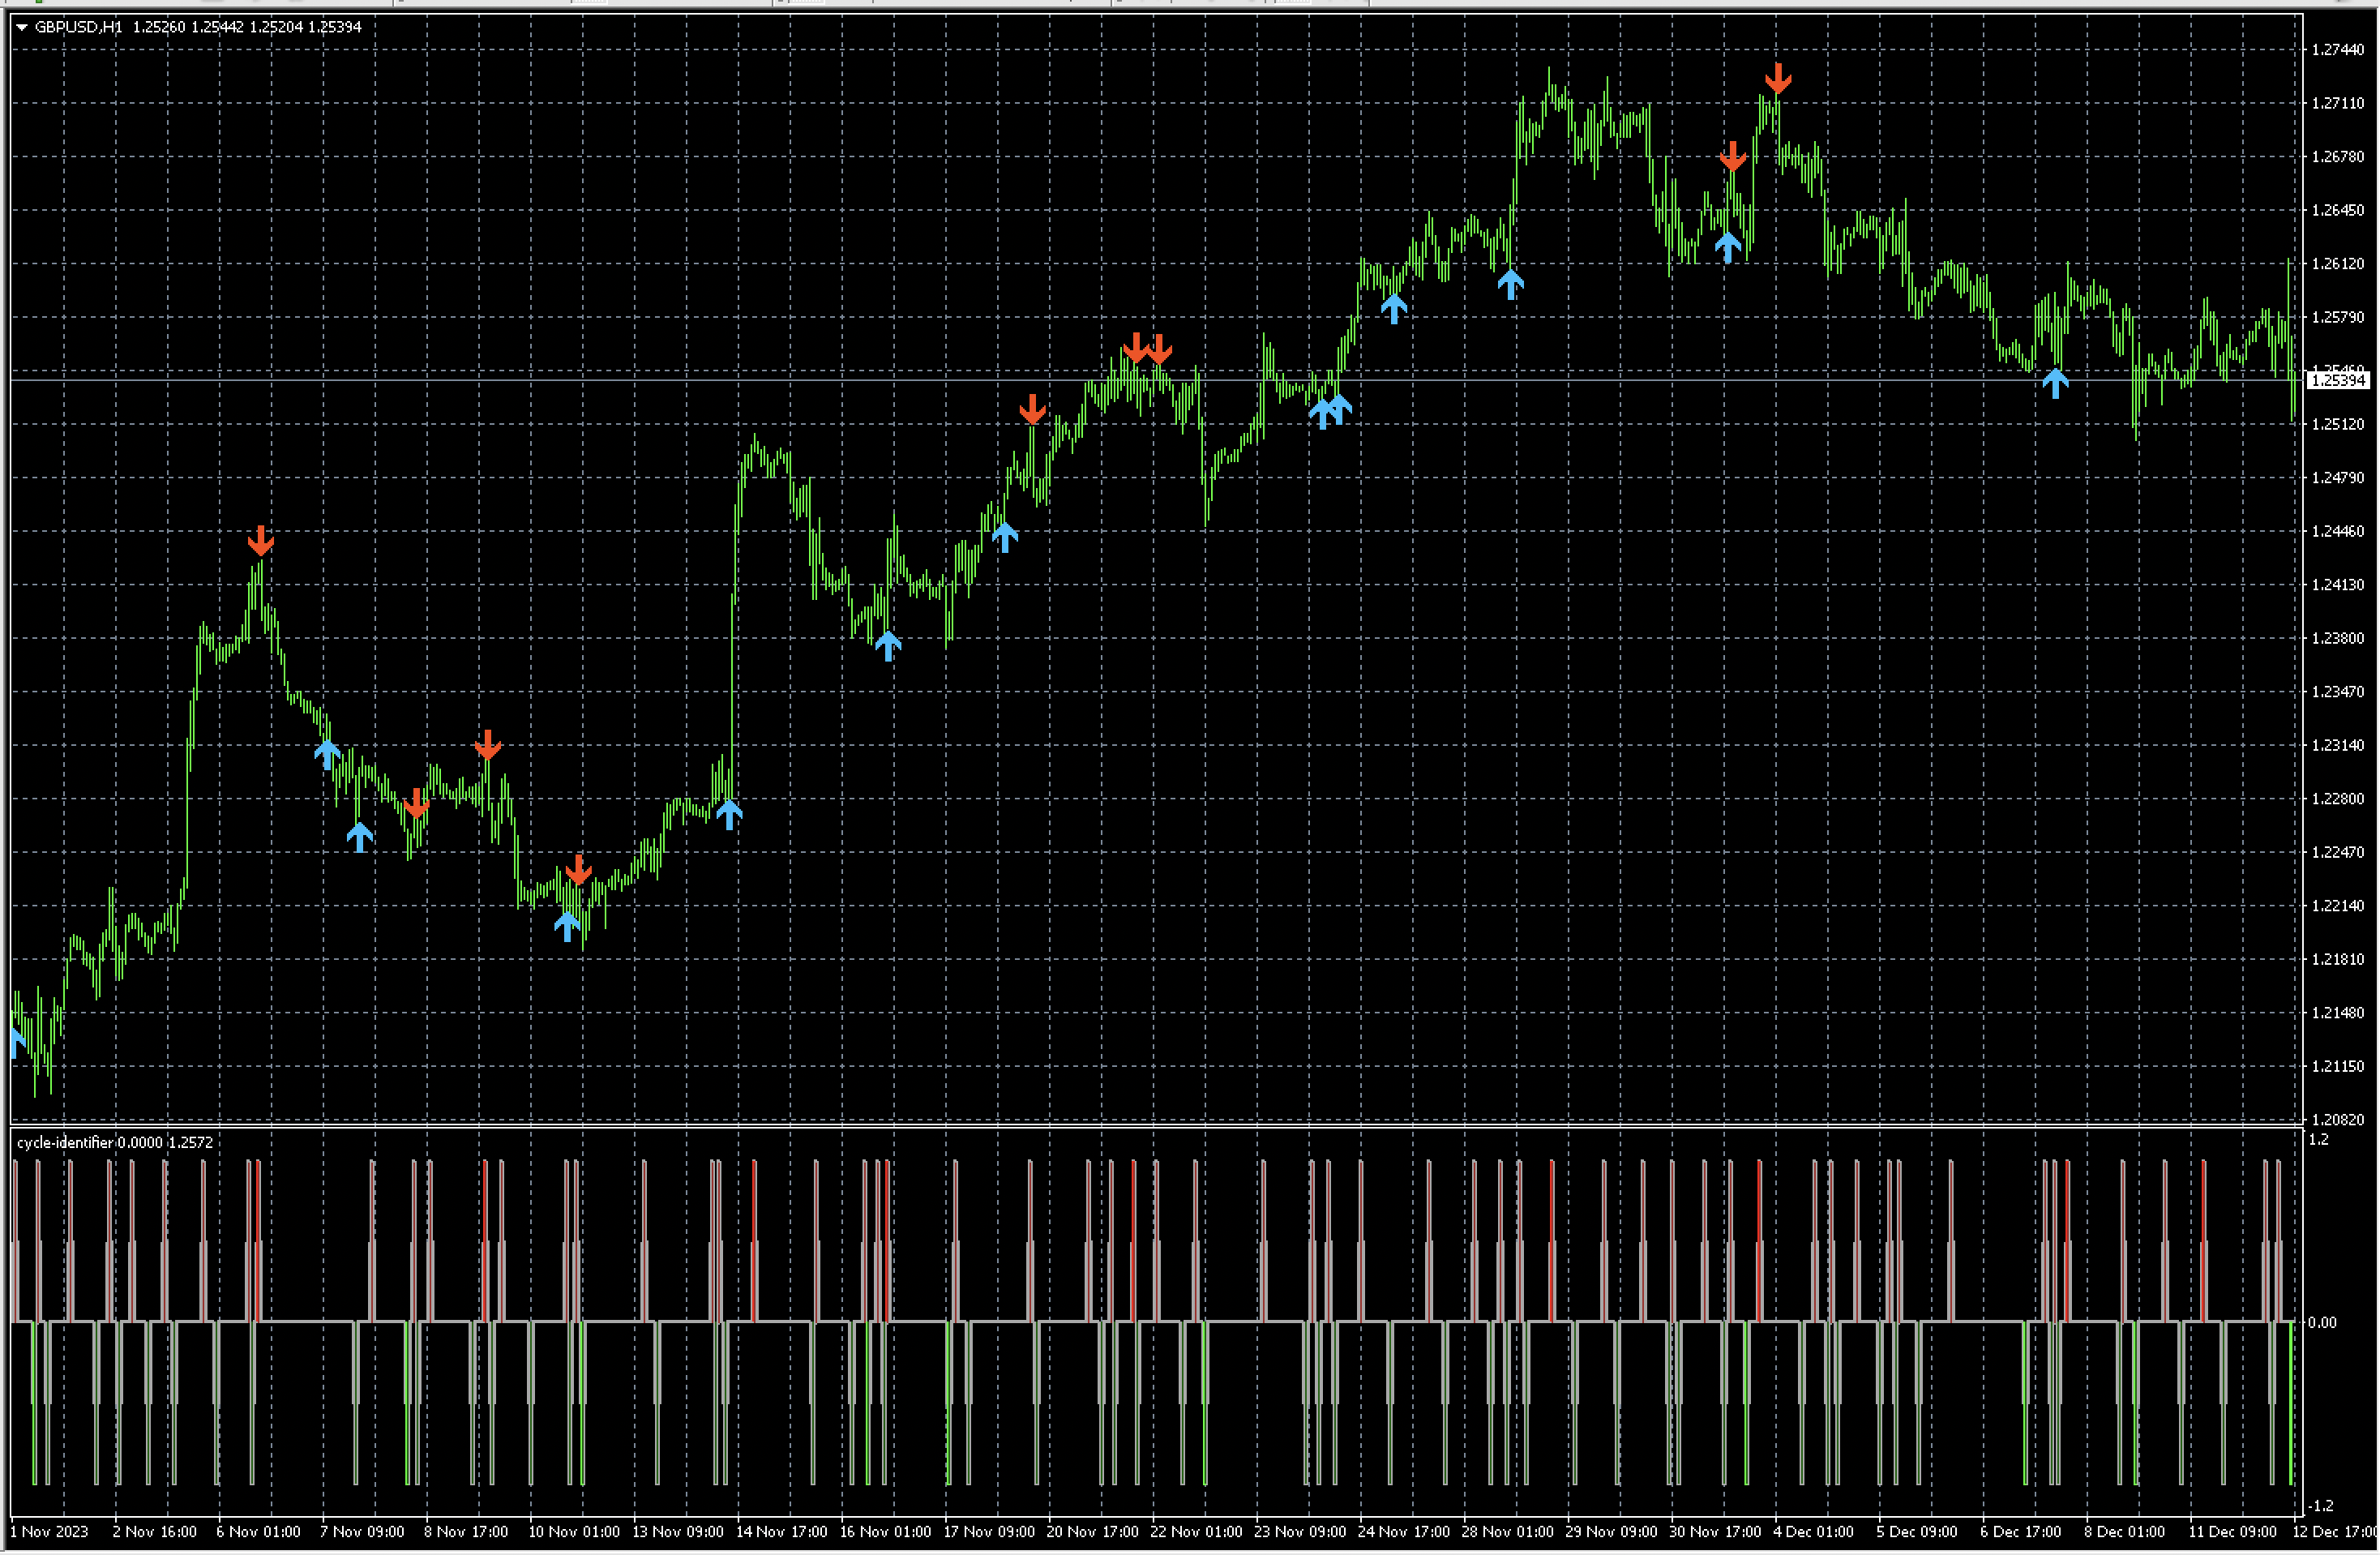Click the 8 Dec 01:00 time label

click(2125, 1532)
